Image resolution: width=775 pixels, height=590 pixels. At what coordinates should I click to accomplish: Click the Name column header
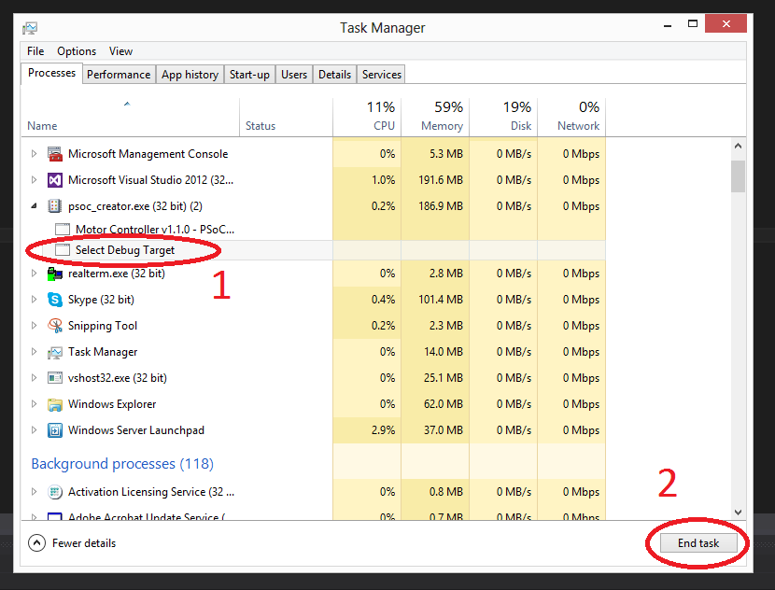(42, 125)
